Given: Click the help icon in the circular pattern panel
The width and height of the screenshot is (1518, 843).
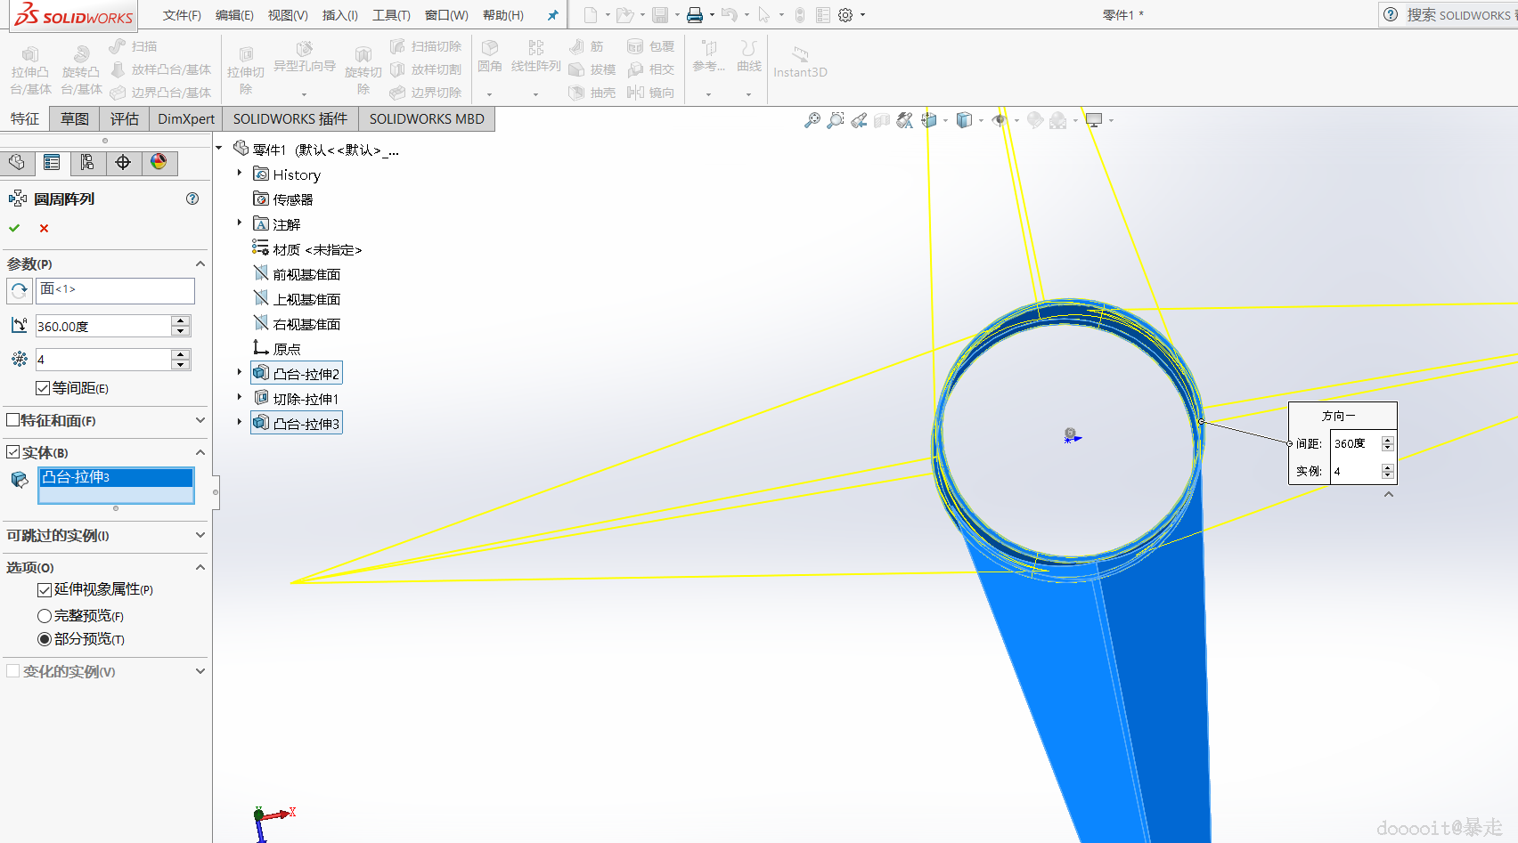Looking at the screenshot, I should tap(192, 199).
